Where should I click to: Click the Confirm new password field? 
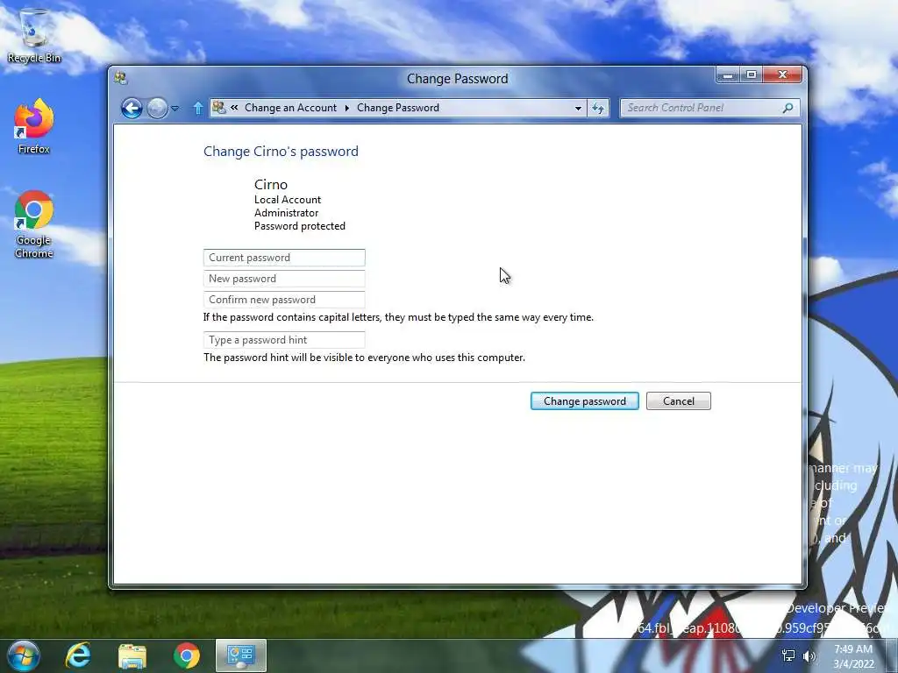[284, 300]
